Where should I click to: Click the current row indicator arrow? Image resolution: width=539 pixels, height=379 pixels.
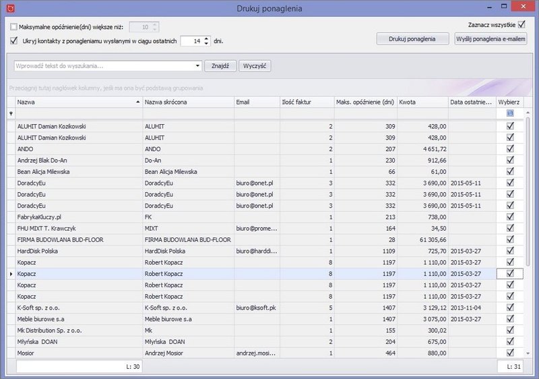point(9,274)
